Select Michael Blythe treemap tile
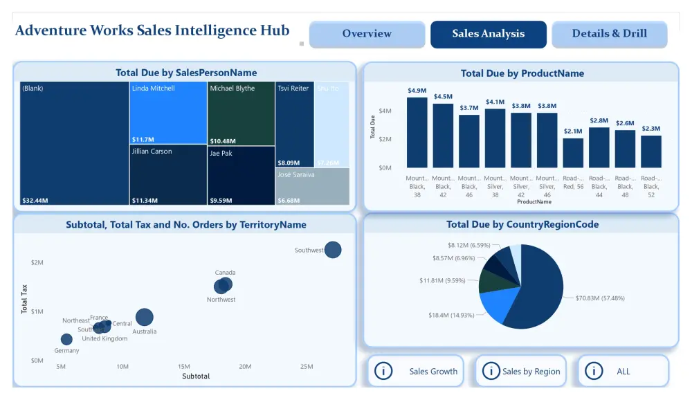The width and height of the screenshot is (692, 400). [241, 113]
